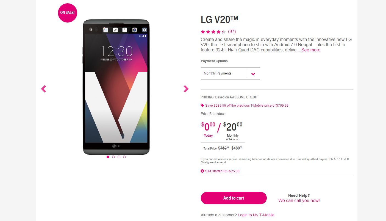Select the fourth carousel dot
This screenshot has height=221, width=386.
124,157
